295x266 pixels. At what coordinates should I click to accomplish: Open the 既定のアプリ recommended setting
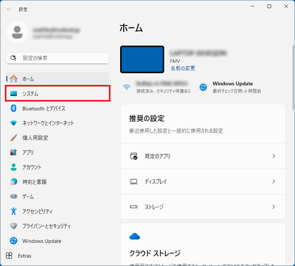pos(203,156)
